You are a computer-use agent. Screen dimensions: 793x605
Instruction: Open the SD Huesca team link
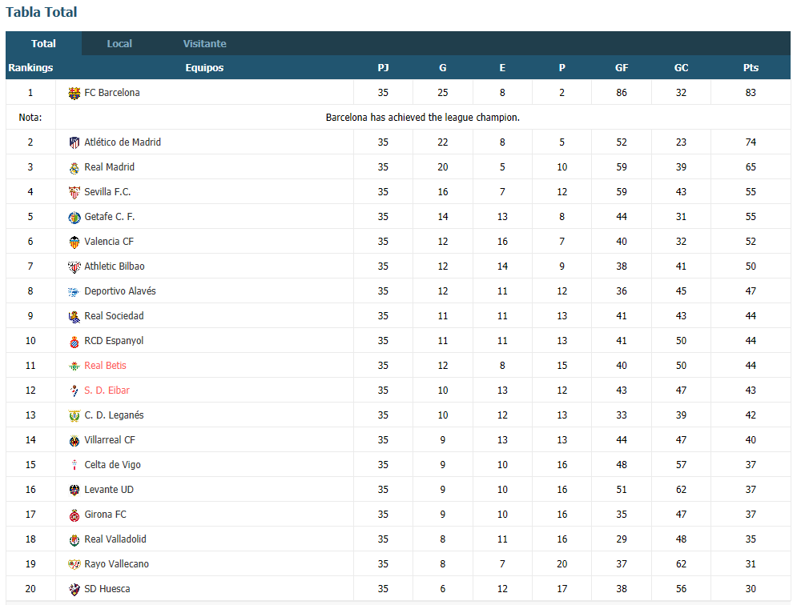coord(107,588)
